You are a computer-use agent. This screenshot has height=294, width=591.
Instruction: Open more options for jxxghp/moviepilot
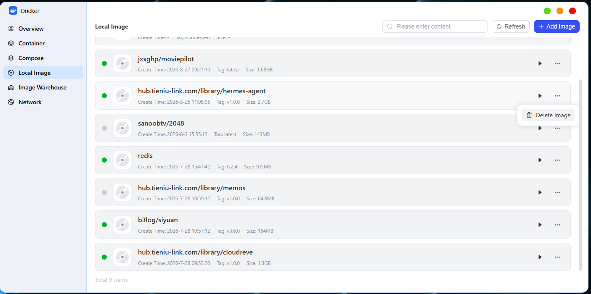click(557, 63)
